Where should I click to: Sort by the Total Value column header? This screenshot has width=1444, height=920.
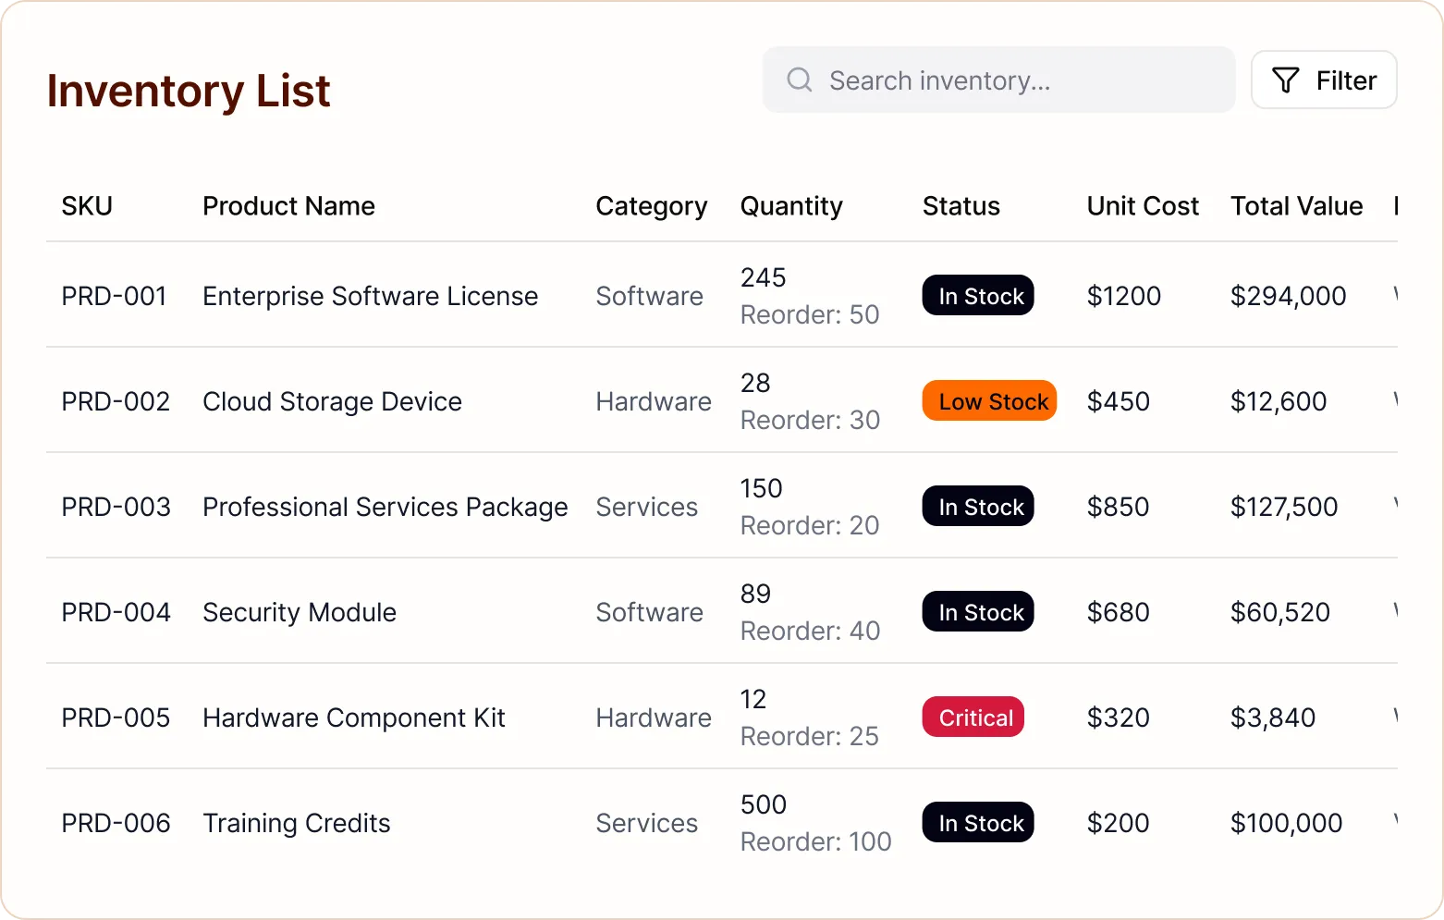pyautogui.click(x=1296, y=206)
